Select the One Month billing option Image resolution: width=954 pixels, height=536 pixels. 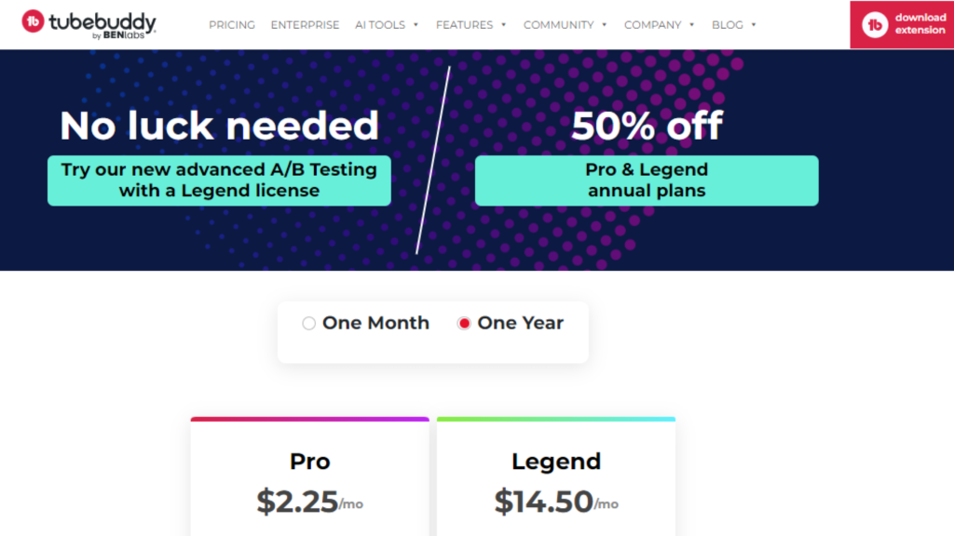309,324
